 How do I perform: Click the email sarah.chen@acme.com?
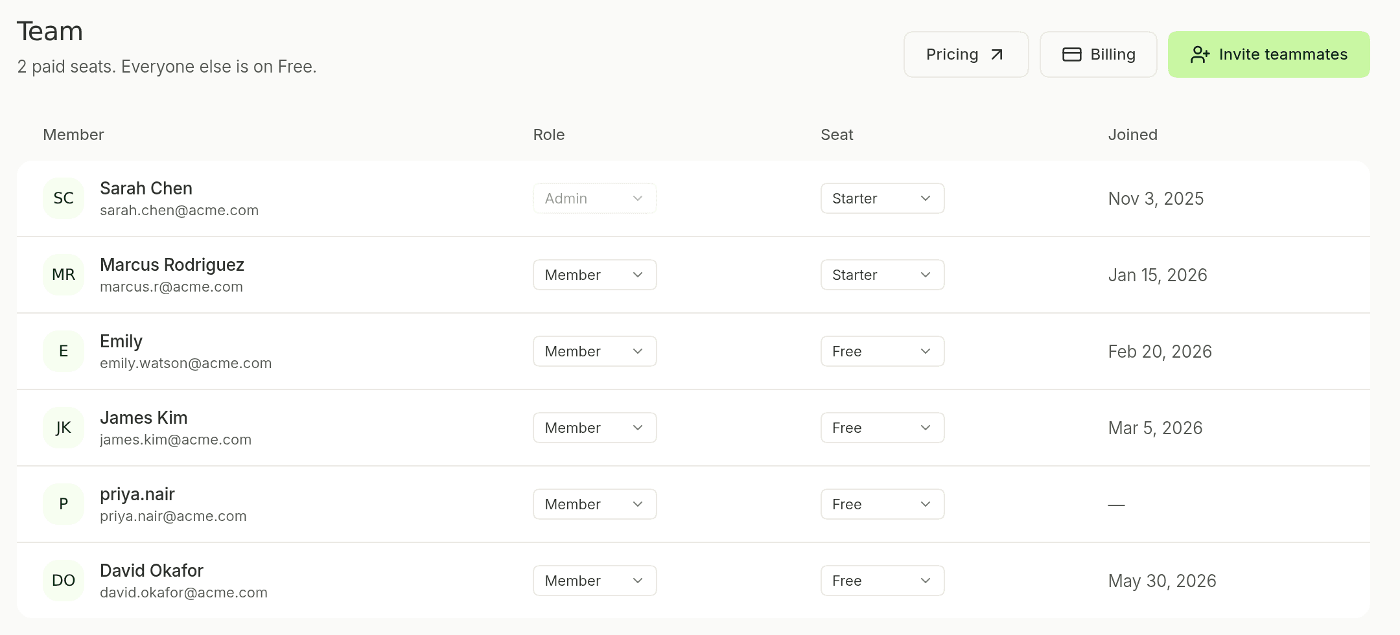click(x=179, y=211)
